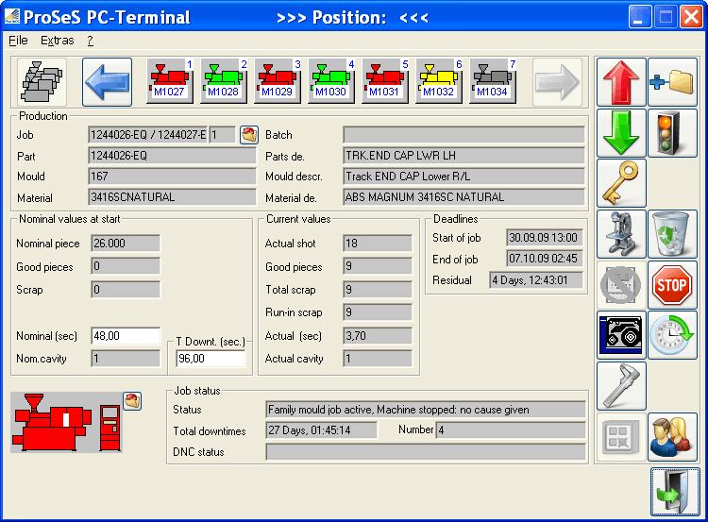Click the exit door icon
Screen dimensions: 708x522
[x=672, y=491]
